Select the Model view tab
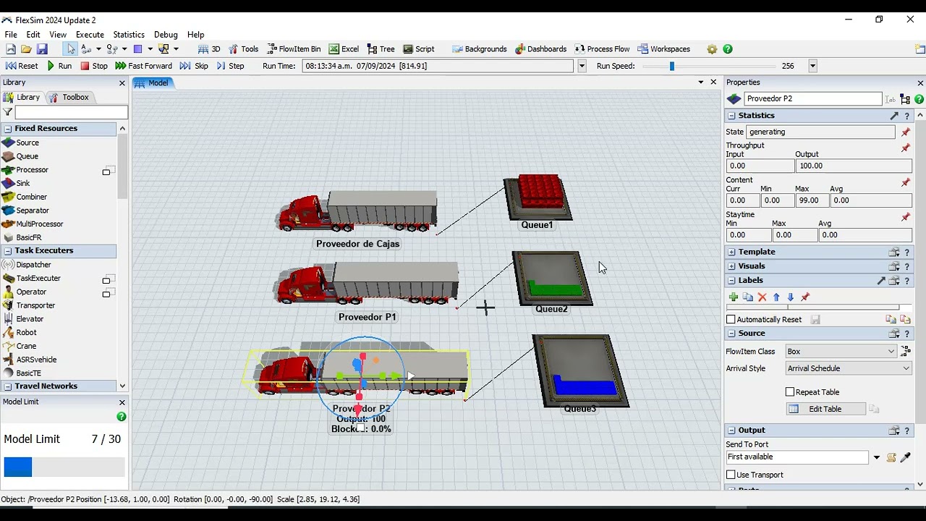926x521 pixels. [x=151, y=83]
